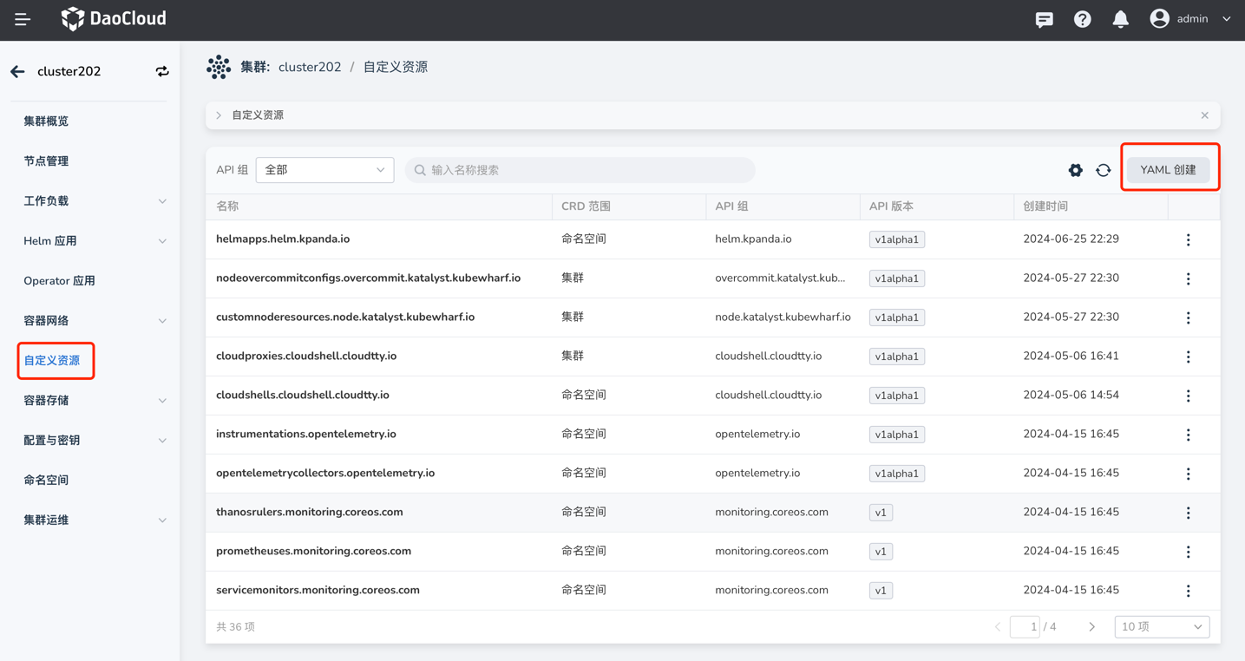The width and height of the screenshot is (1245, 661).
Task: Open the cloudshells.cloudshell.cloudtty.io resource link
Action: (302, 396)
